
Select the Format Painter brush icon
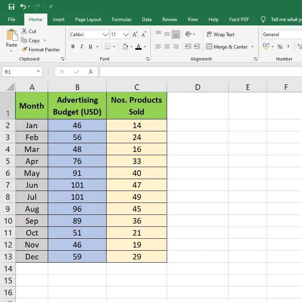pos(24,49)
